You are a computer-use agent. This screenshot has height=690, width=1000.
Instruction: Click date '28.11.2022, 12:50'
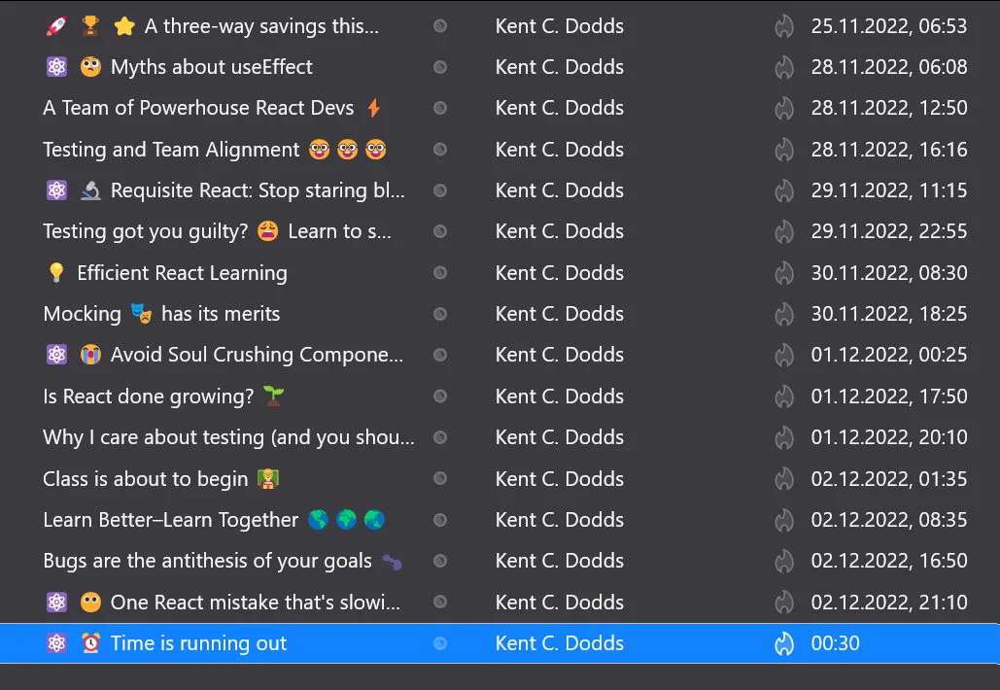[889, 109]
